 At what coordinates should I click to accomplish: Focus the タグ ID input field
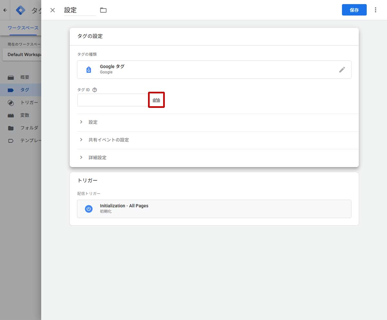pyautogui.click(x=113, y=100)
